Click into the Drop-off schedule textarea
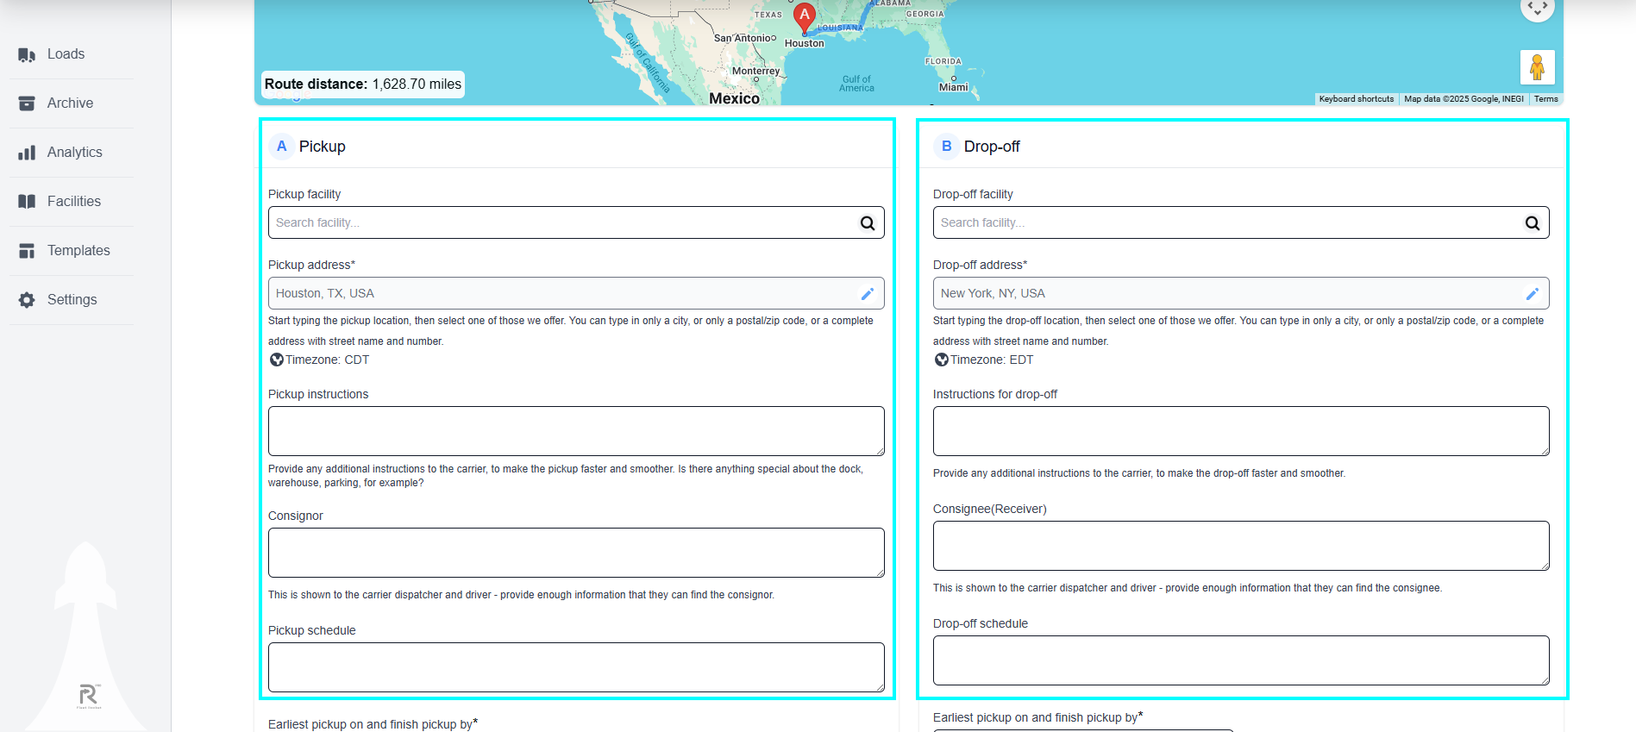The width and height of the screenshot is (1636, 732). [x=1241, y=660]
